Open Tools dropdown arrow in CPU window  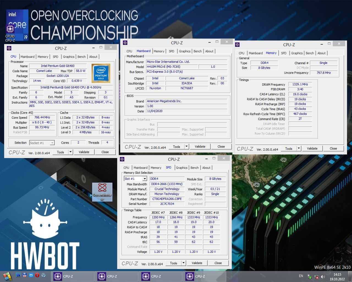pos(70,152)
